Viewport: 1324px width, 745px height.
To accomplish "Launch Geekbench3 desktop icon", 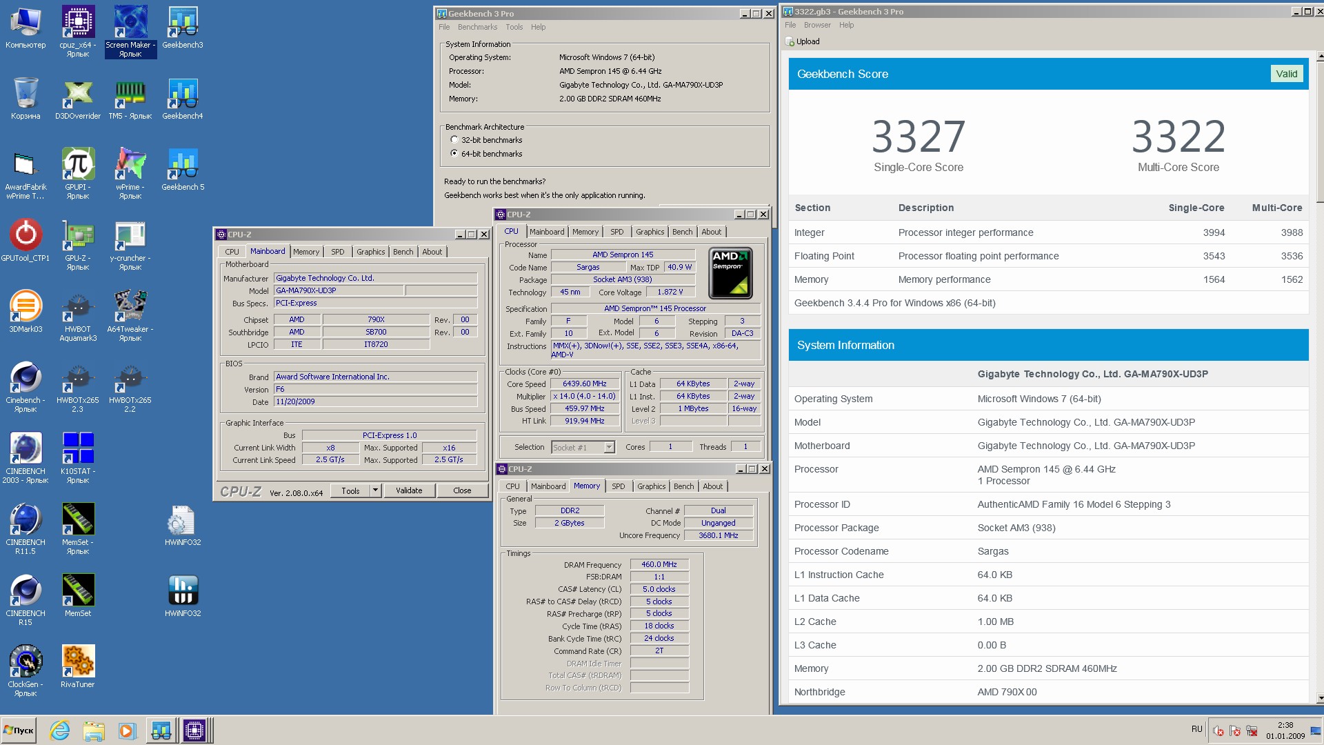I will coord(183,28).
